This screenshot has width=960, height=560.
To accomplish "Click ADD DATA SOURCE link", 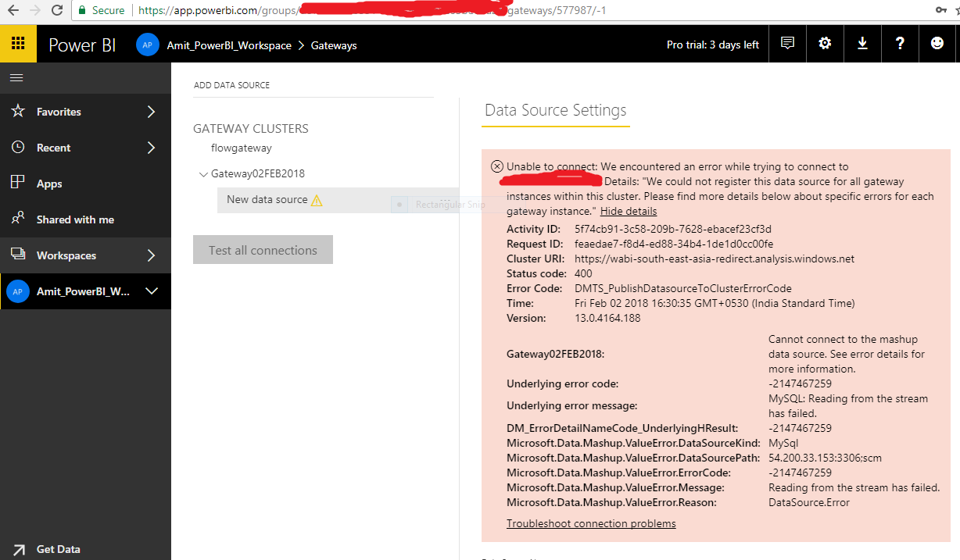I will 231,85.
